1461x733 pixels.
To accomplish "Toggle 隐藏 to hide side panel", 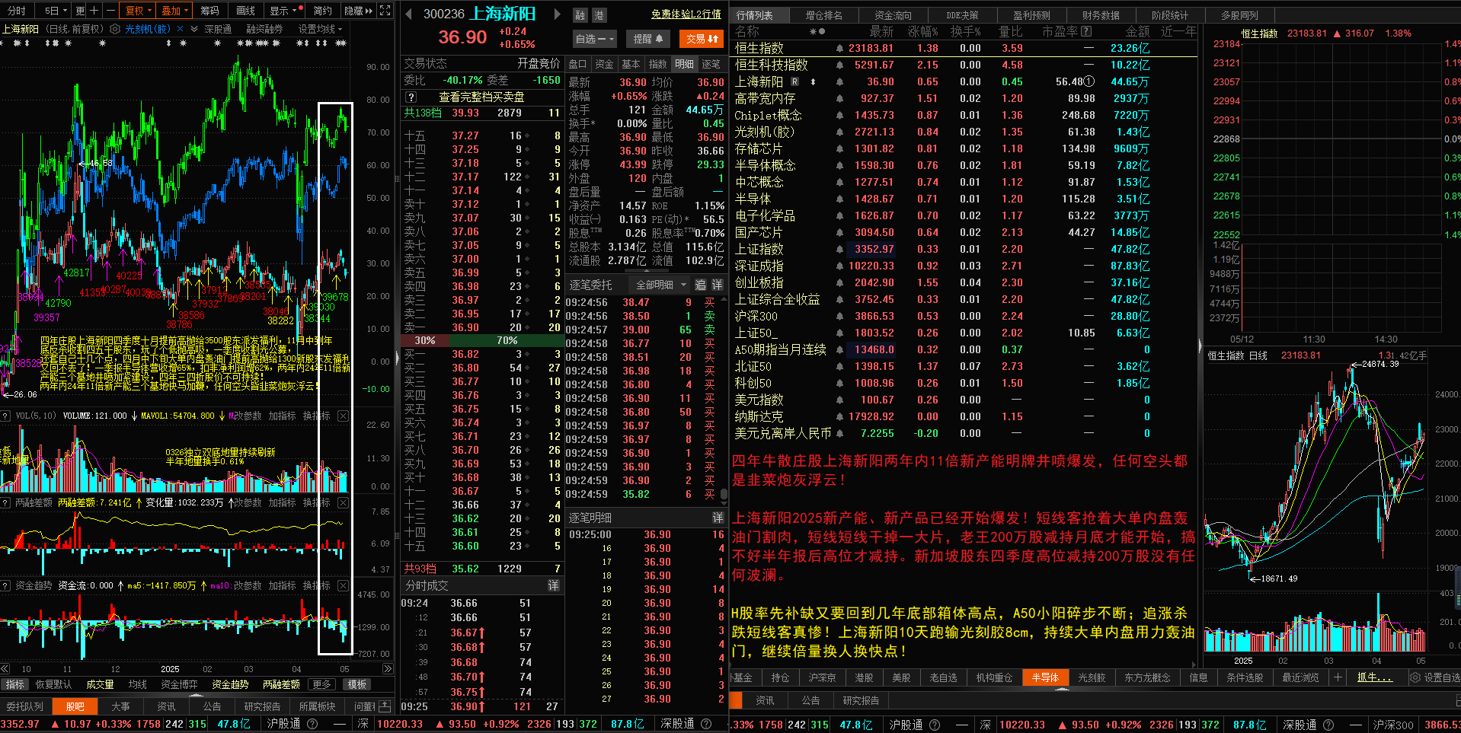I will tap(358, 11).
